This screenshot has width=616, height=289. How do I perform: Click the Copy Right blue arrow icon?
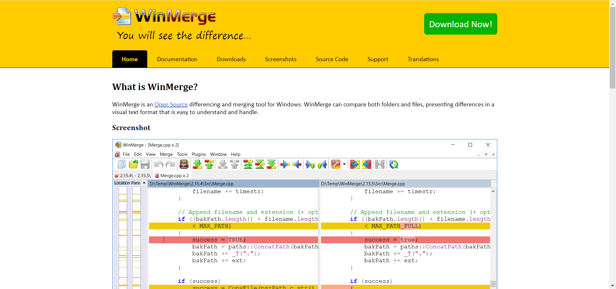point(285,164)
